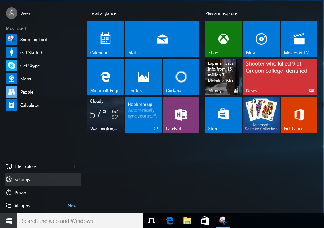Expand the File Explorer jump list arrow
The height and width of the screenshot is (228, 324).
75,166
